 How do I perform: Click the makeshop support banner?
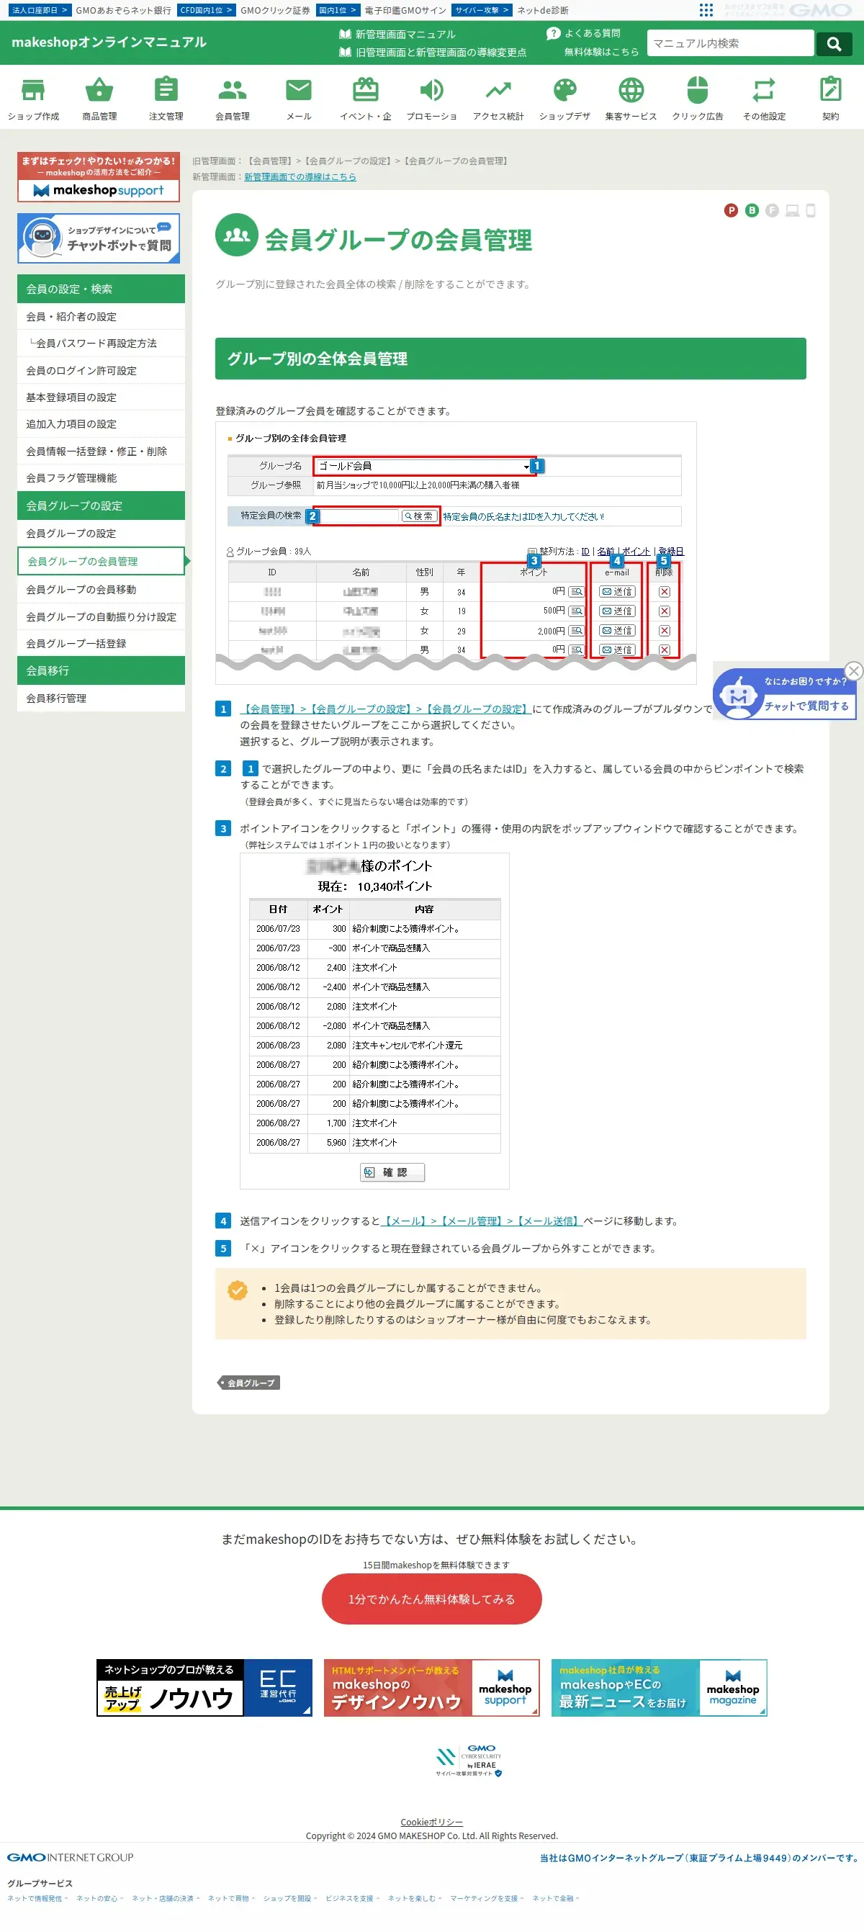tap(98, 176)
